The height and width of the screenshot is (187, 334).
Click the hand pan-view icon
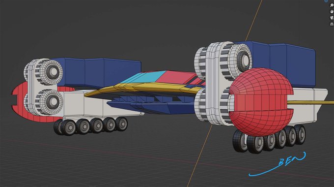tap(332, 11)
